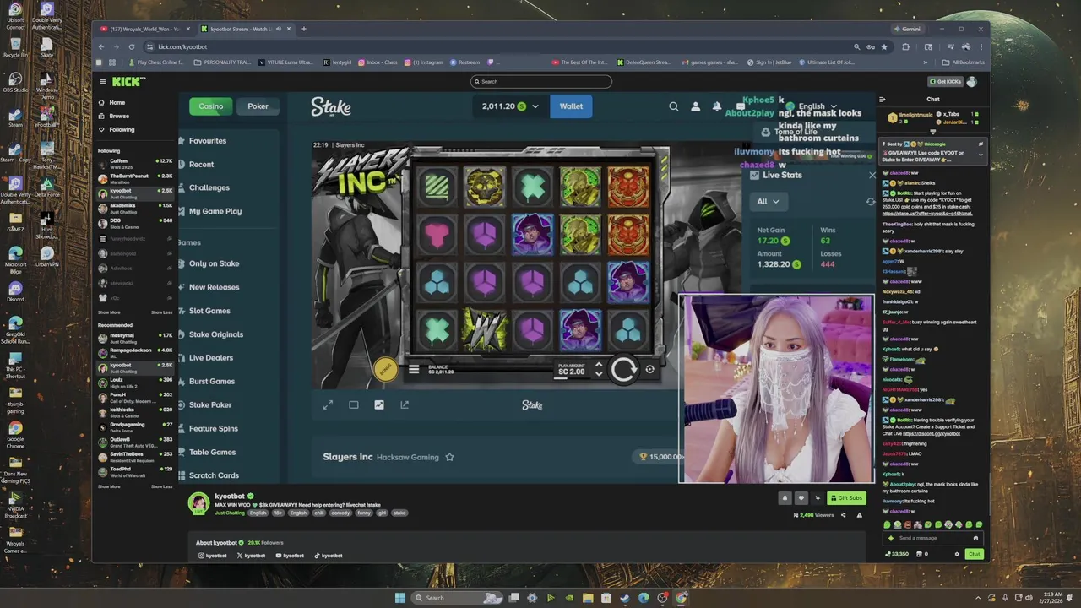This screenshot has width=1081, height=608.
Task: Bookmark this page with Chrome star
Action: 884,46
